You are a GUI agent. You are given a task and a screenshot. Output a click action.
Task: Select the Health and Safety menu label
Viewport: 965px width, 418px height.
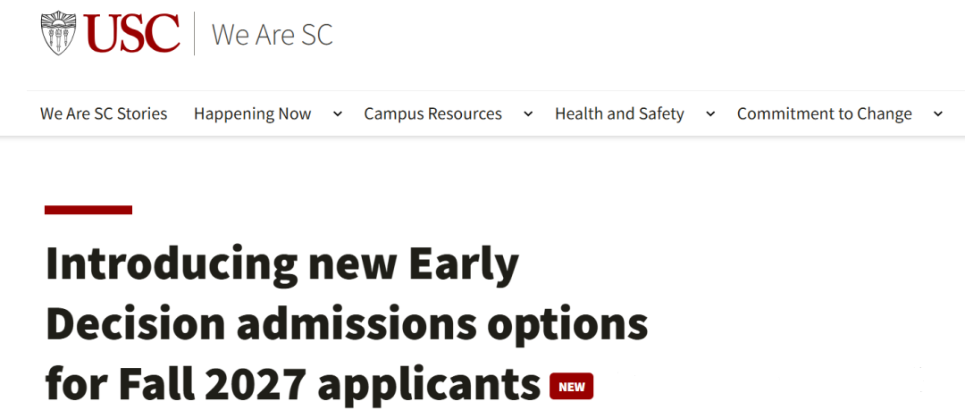coord(619,113)
